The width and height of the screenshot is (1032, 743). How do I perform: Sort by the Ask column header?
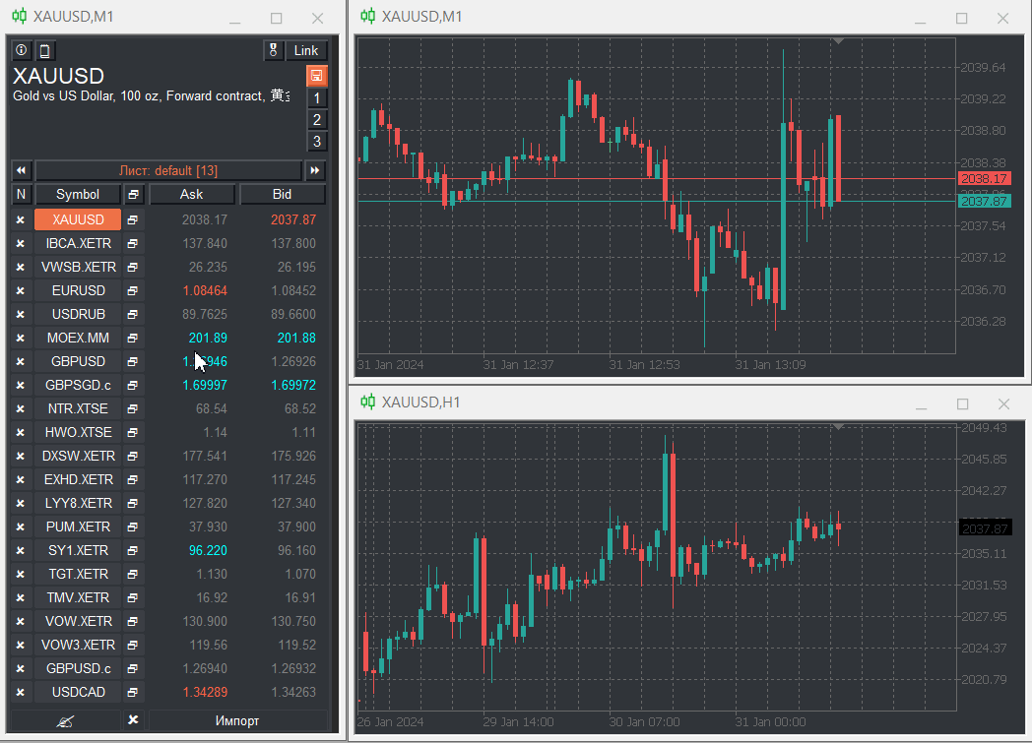[x=191, y=194]
